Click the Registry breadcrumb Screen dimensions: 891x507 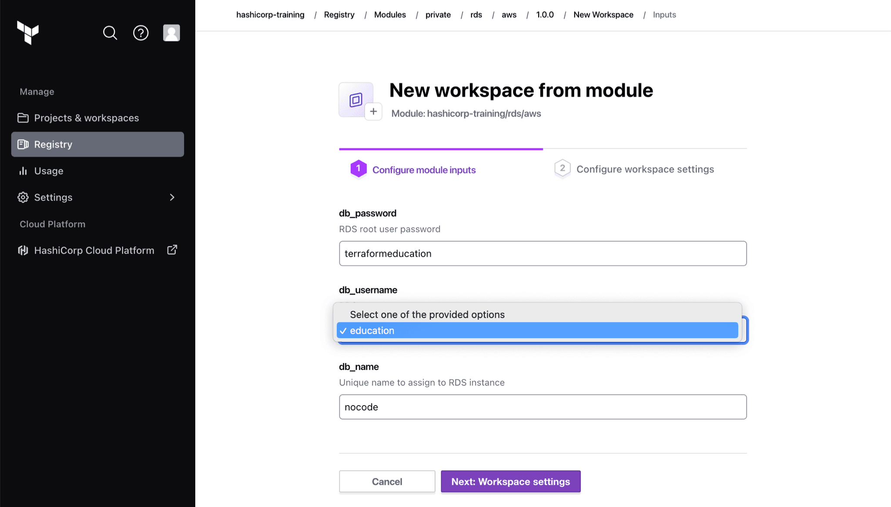pyautogui.click(x=339, y=15)
